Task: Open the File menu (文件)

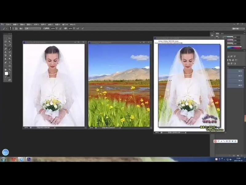Action: click(8, 25)
